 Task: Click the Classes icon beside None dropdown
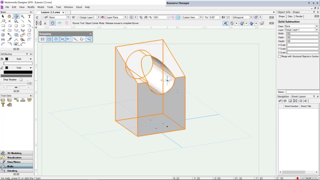[46, 17]
